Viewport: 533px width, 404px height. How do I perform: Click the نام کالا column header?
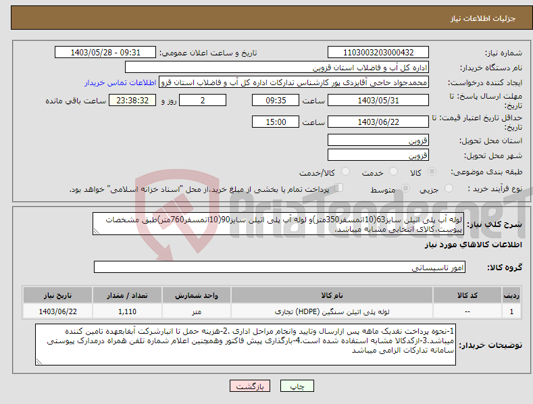[332, 295]
